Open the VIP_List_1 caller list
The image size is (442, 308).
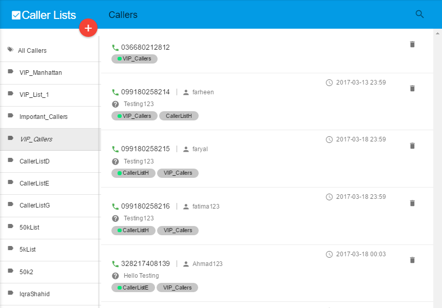point(50,95)
